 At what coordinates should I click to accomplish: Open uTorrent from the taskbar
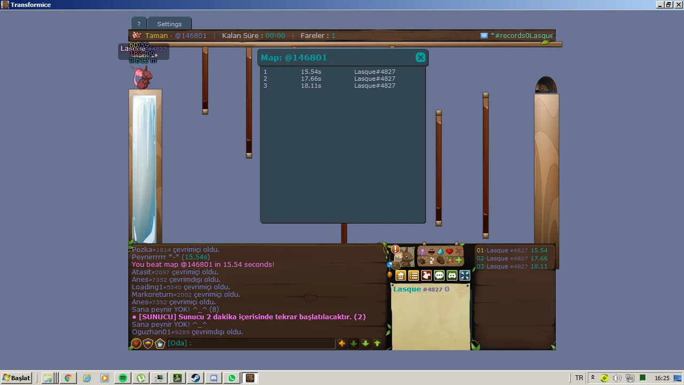point(141,378)
